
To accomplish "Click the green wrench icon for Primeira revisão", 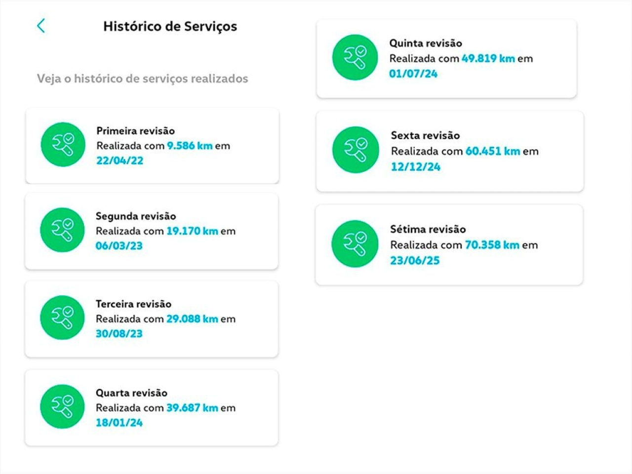I will pos(63,145).
